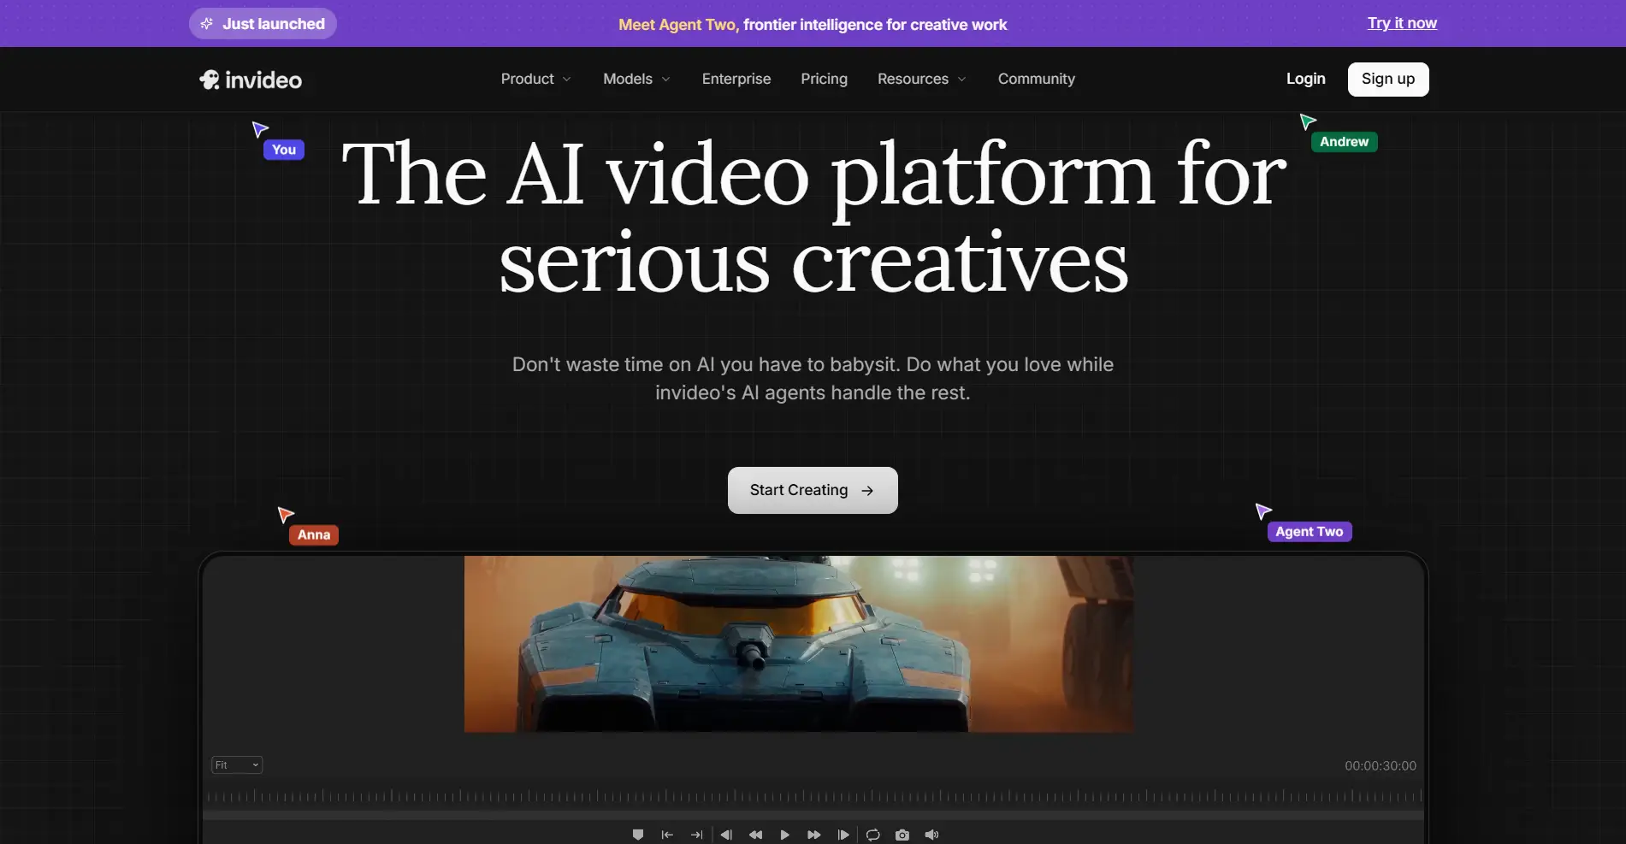Click the add marker icon in player
Viewport: 1626px width, 844px height.
tap(638, 835)
